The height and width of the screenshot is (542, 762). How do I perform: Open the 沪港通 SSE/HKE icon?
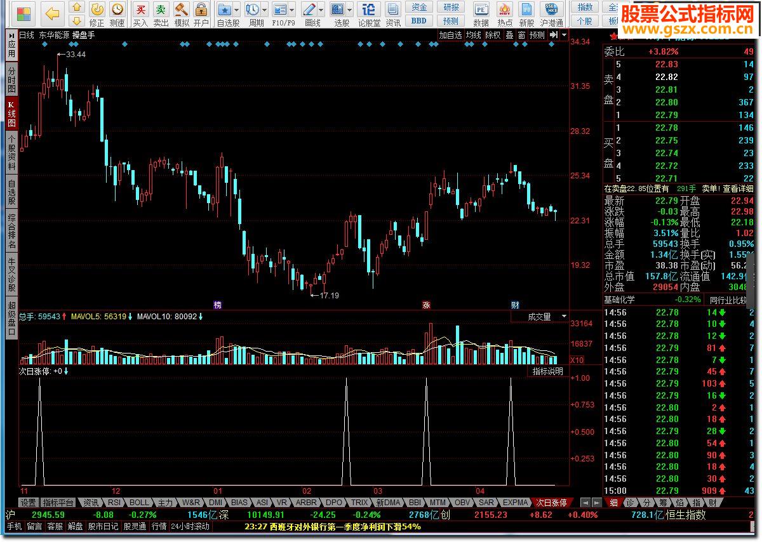coord(551,10)
